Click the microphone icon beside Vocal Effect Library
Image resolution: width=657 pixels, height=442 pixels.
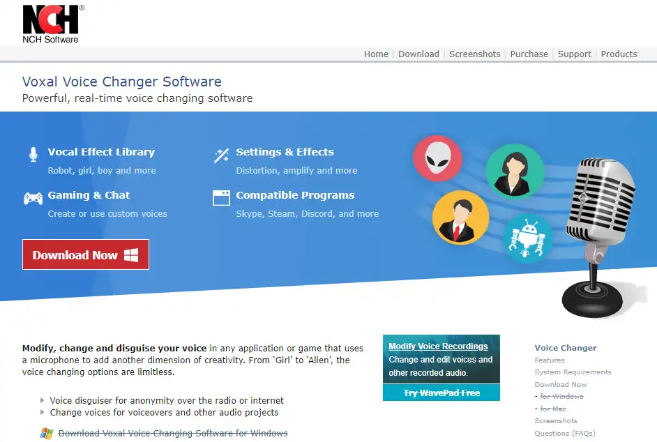click(33, 155)
